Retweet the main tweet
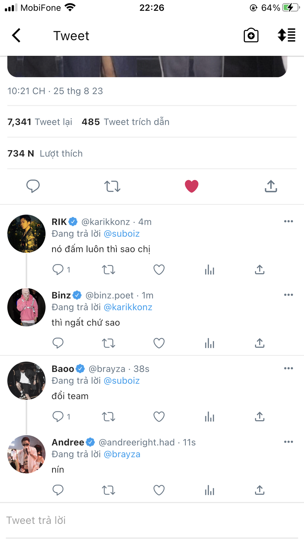Image resolution: width=304 pixels, height=541 pixels. click(x=112, y=186)
